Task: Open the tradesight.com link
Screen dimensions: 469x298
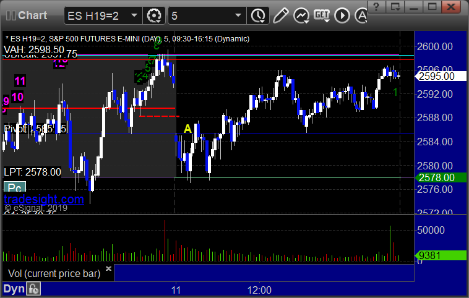Action: [44, 199]
